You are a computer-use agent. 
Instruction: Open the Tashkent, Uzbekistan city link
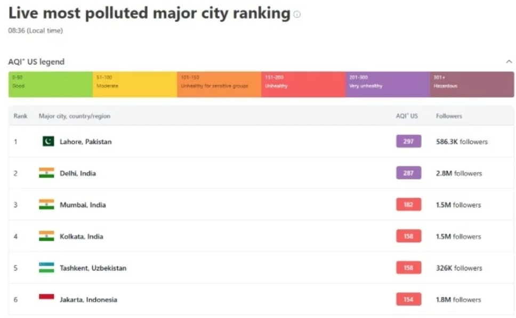(x=93, y=268)
